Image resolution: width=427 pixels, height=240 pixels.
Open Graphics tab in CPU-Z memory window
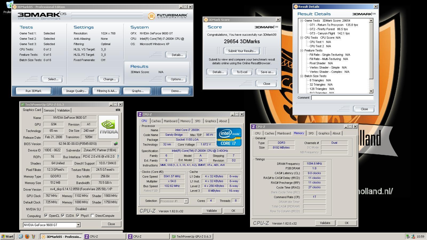(x=324, y=133)
